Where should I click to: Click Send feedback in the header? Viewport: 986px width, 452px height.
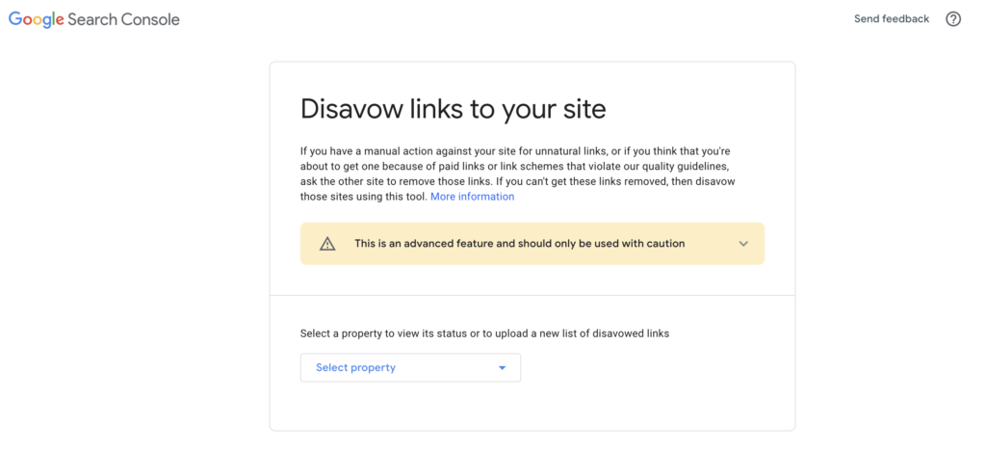[x=891, y=19]
